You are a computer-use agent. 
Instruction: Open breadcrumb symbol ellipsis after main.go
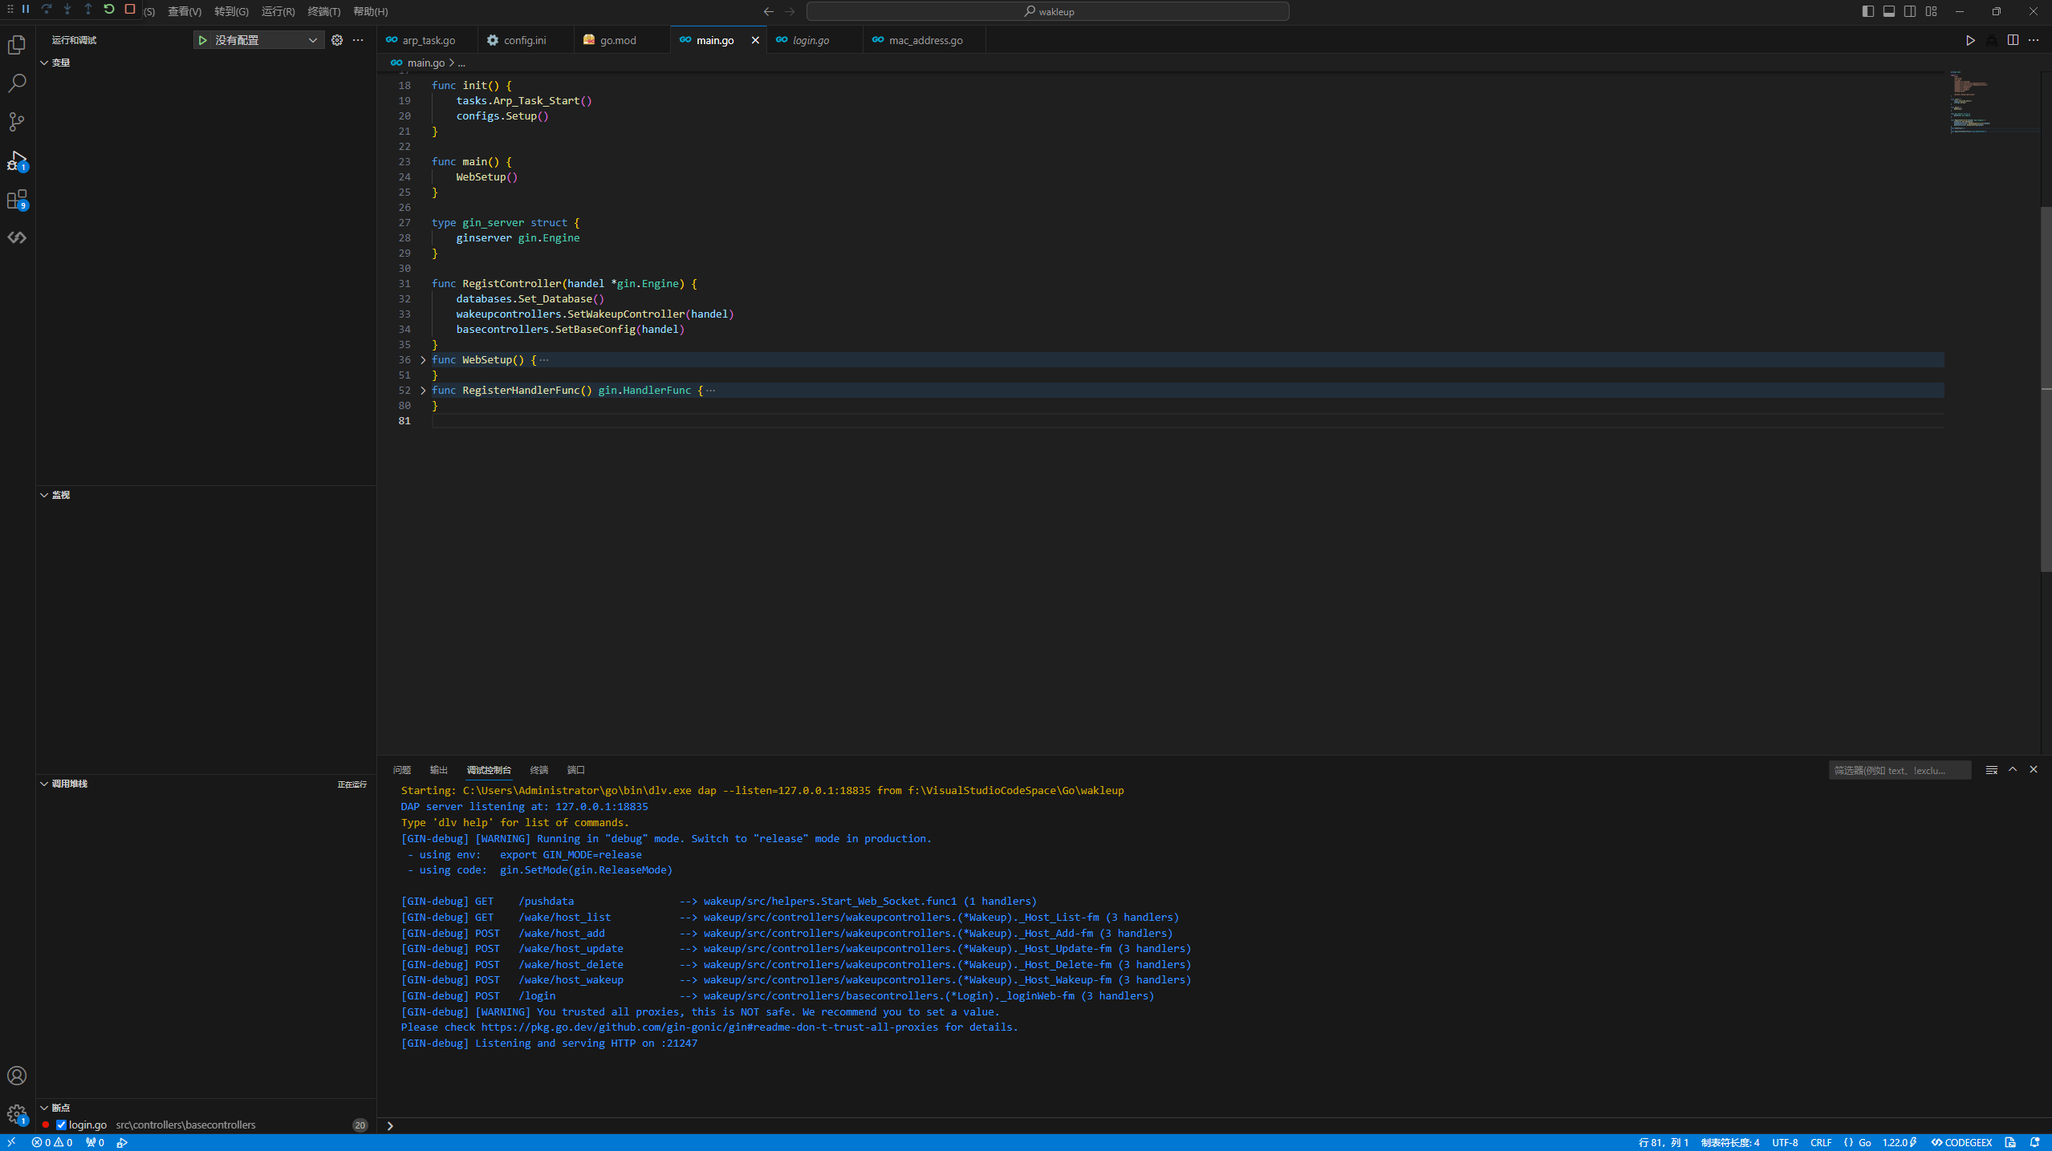coord(461,63)
